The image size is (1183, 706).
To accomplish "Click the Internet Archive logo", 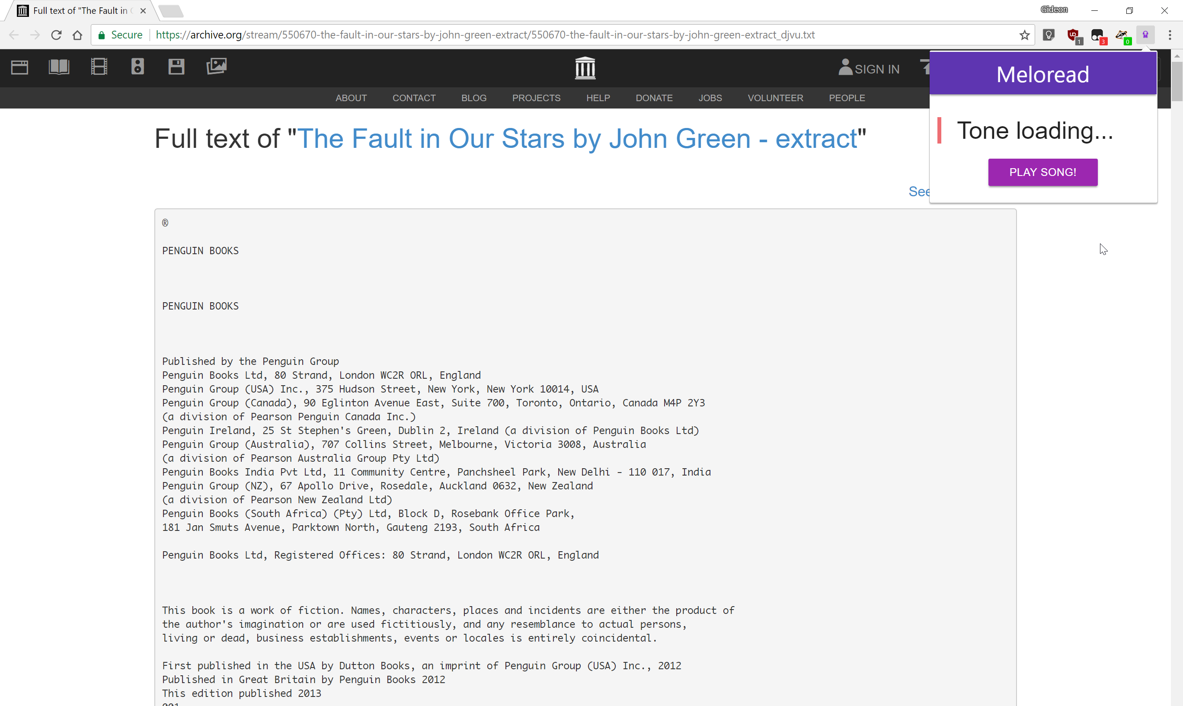I will click(585, 68).
